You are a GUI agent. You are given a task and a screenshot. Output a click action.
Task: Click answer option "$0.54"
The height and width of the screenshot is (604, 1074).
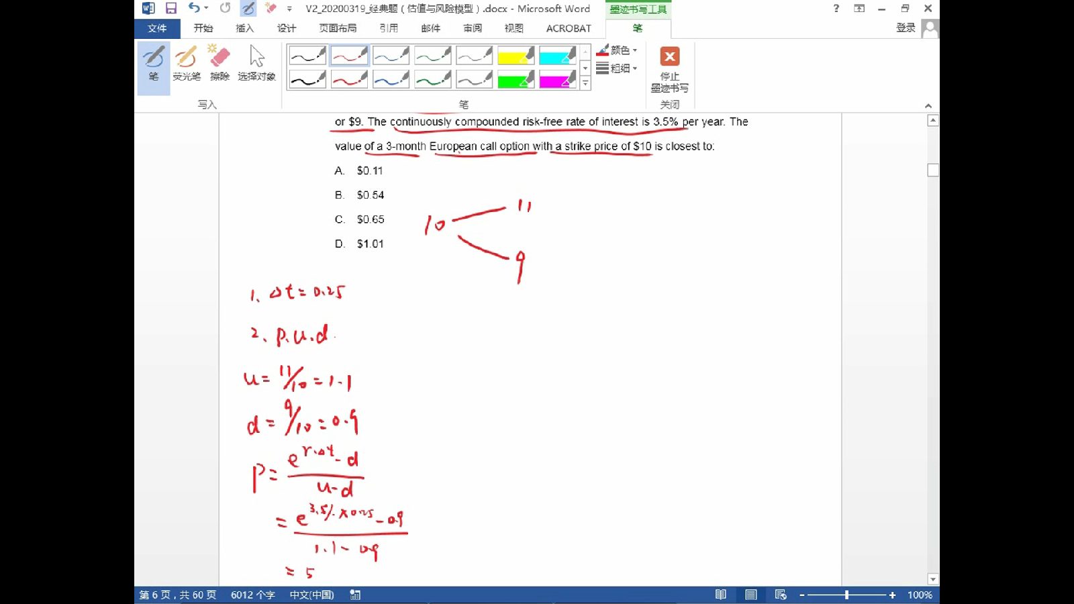click(371, 195)
